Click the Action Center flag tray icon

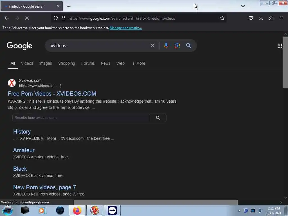pos(246,211)
